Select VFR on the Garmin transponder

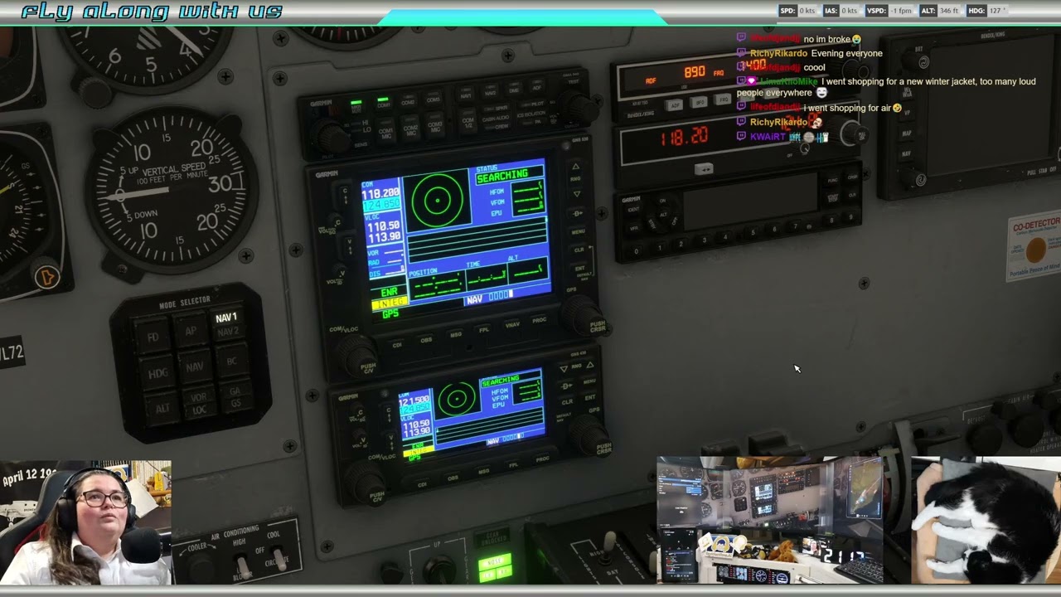[x=633, y=227]
